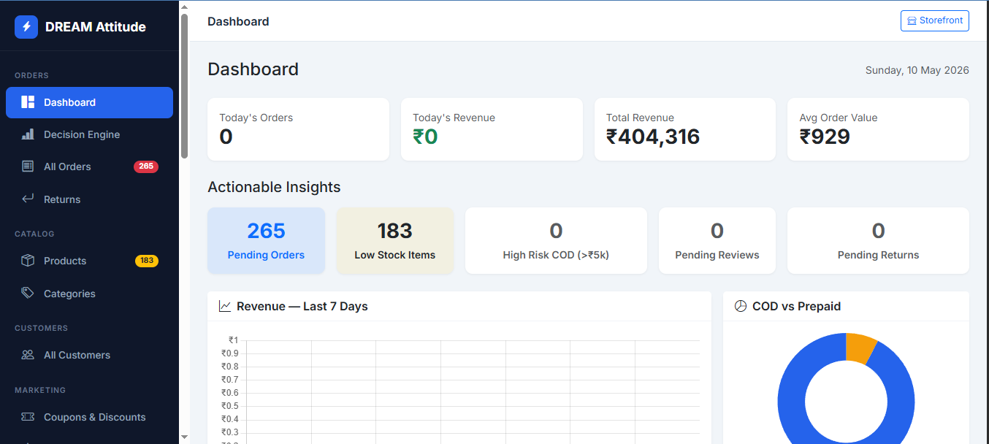Click the Actionable Insights heading
This screenshot has width=989, height=444.
(274, 187)
